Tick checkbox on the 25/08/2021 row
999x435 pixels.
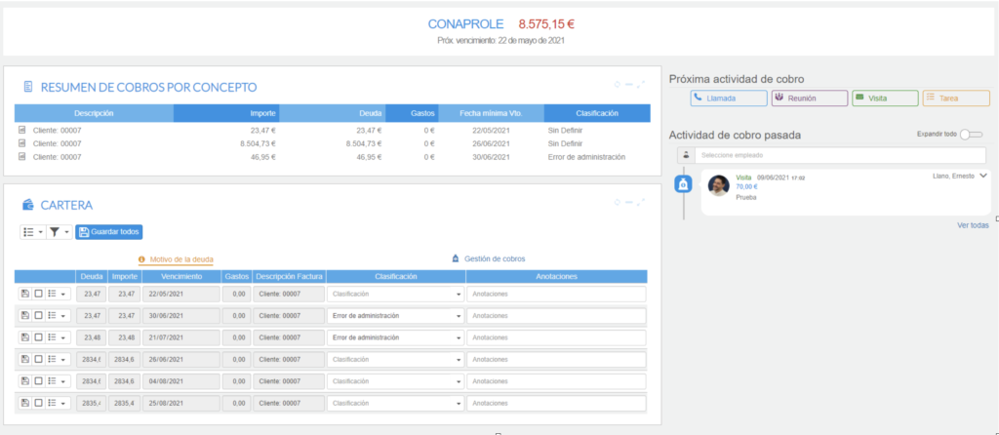[38, 403]
